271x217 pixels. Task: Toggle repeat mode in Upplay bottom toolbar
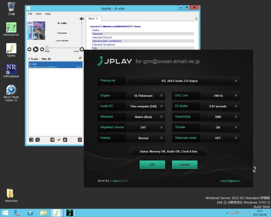(31, 140)
